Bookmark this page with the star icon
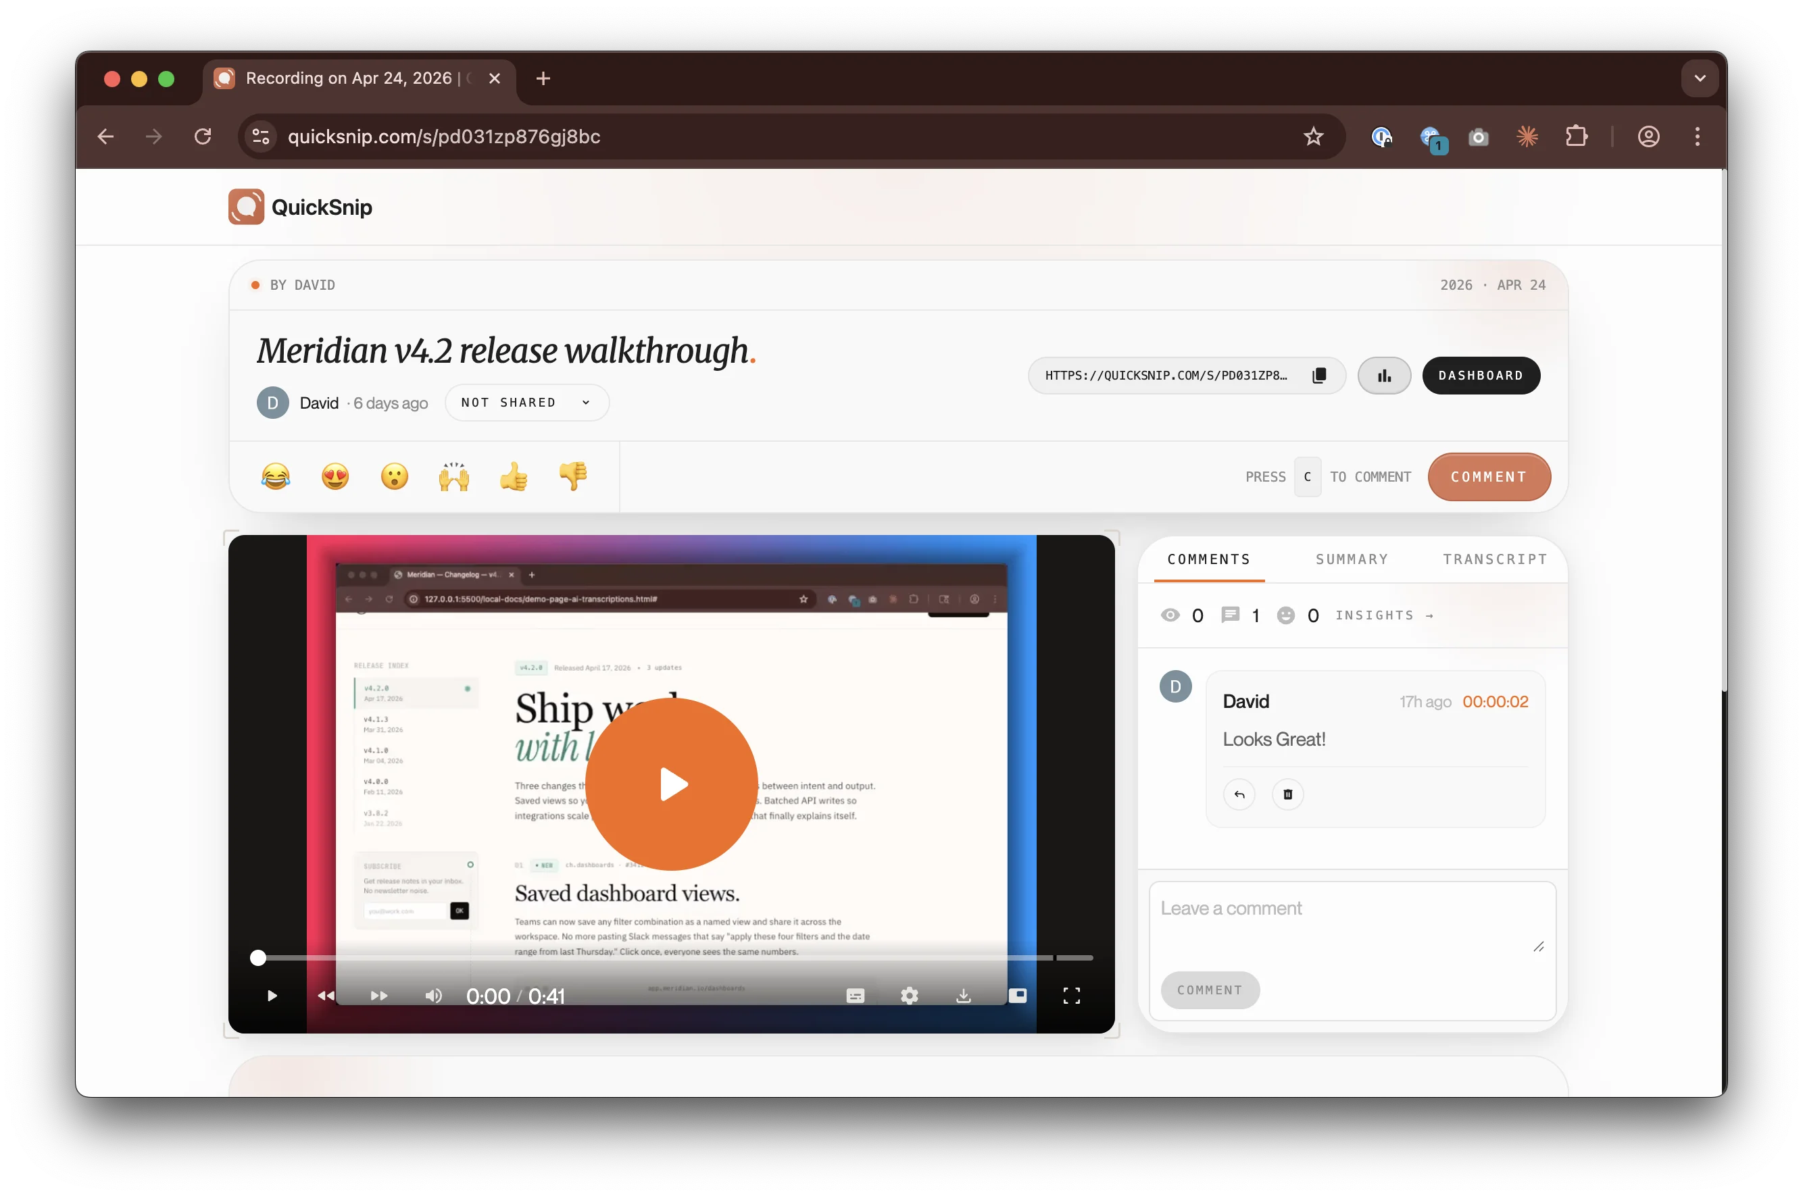 tap(1313, 136)
